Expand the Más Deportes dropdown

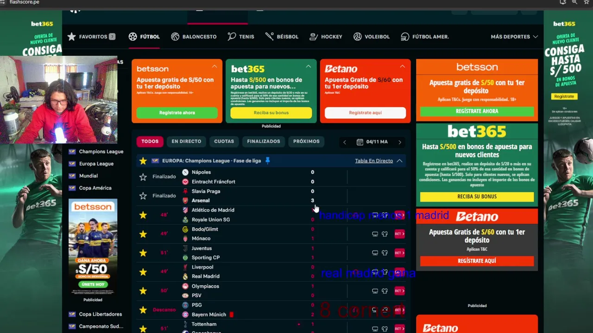514,37
